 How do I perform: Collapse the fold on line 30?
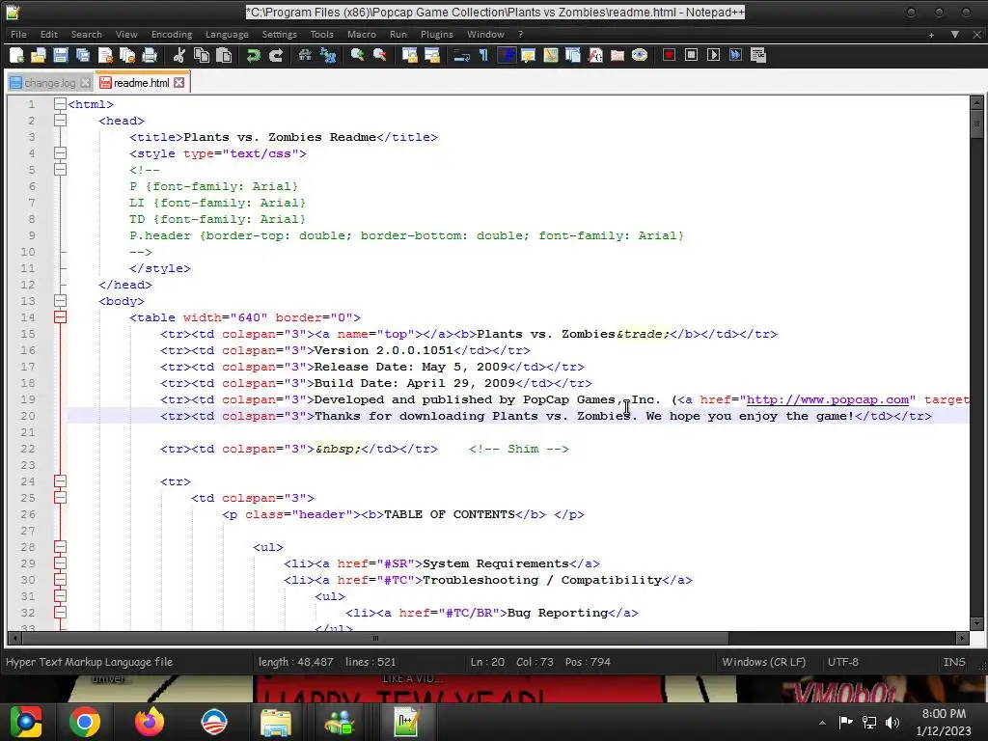point(60,579)
